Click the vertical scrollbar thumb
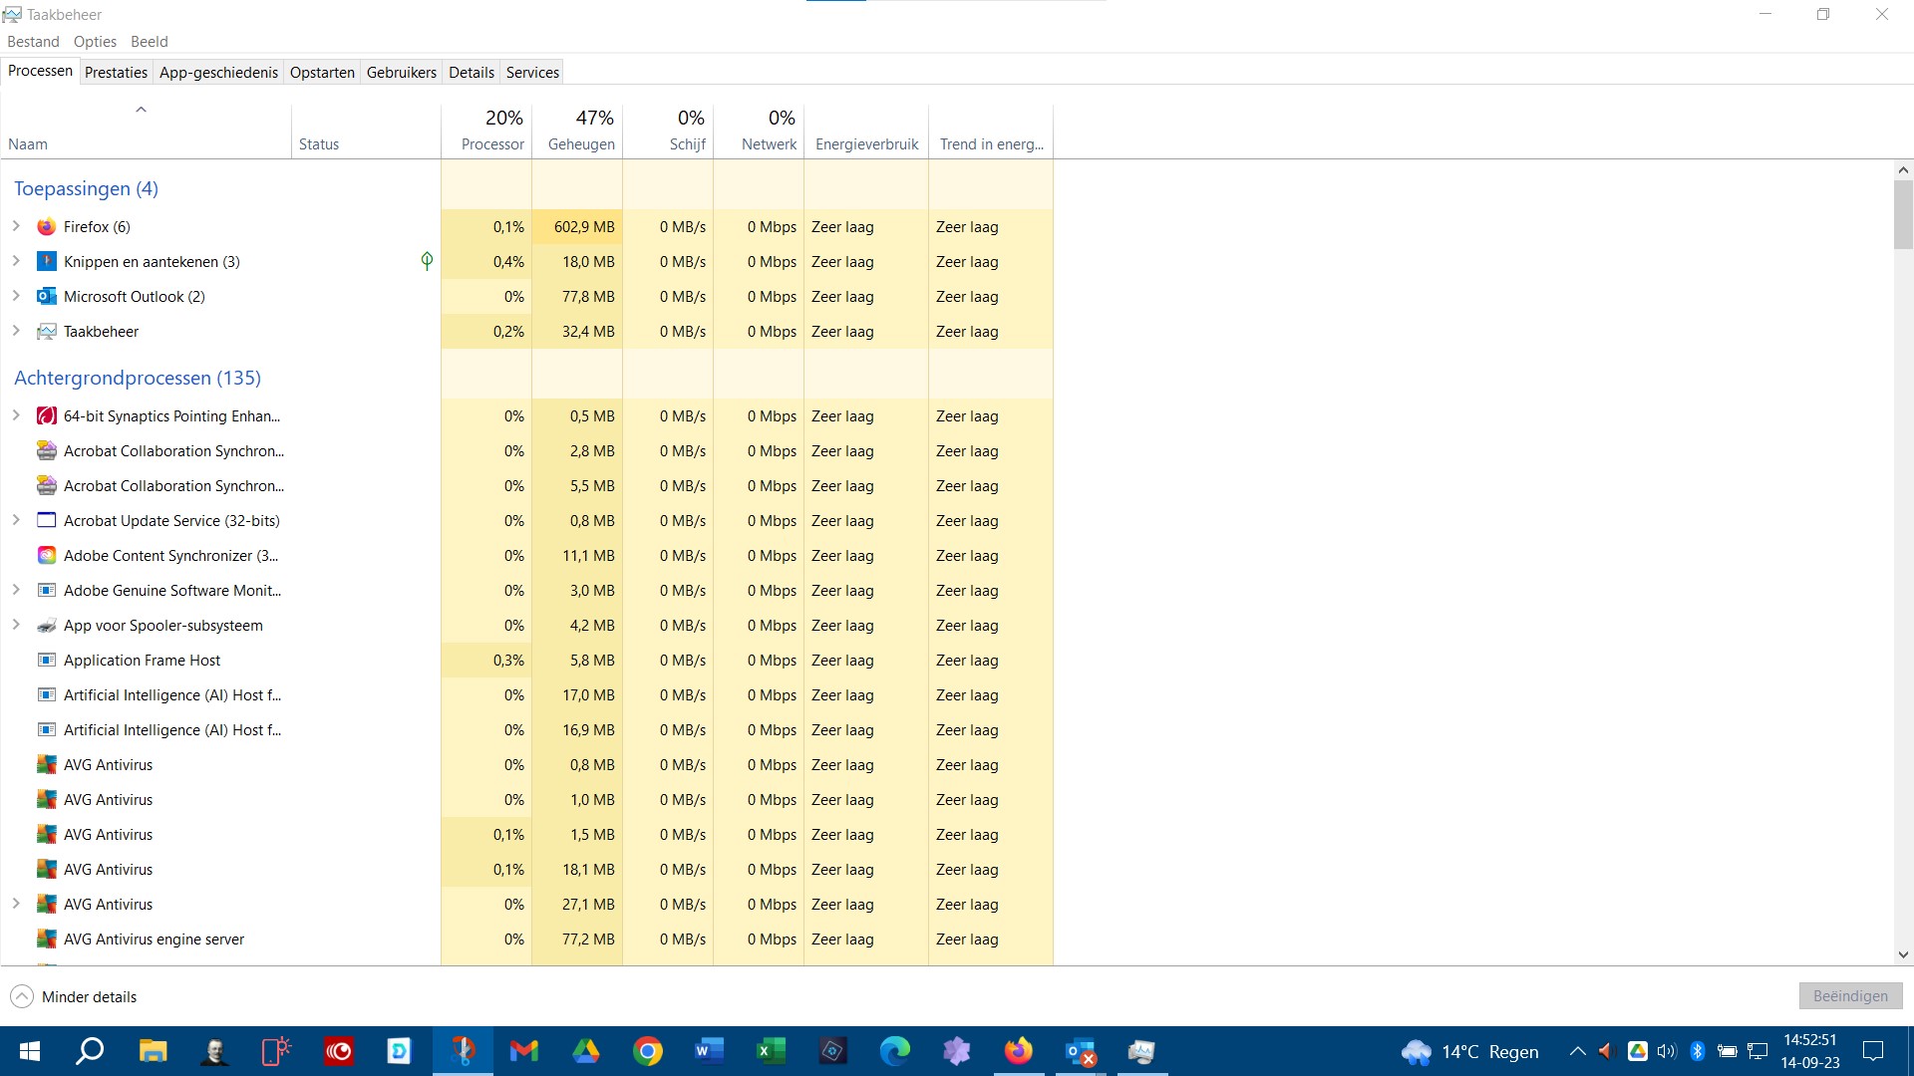Screen dimensions: 1914x1076 [1903, 213]
